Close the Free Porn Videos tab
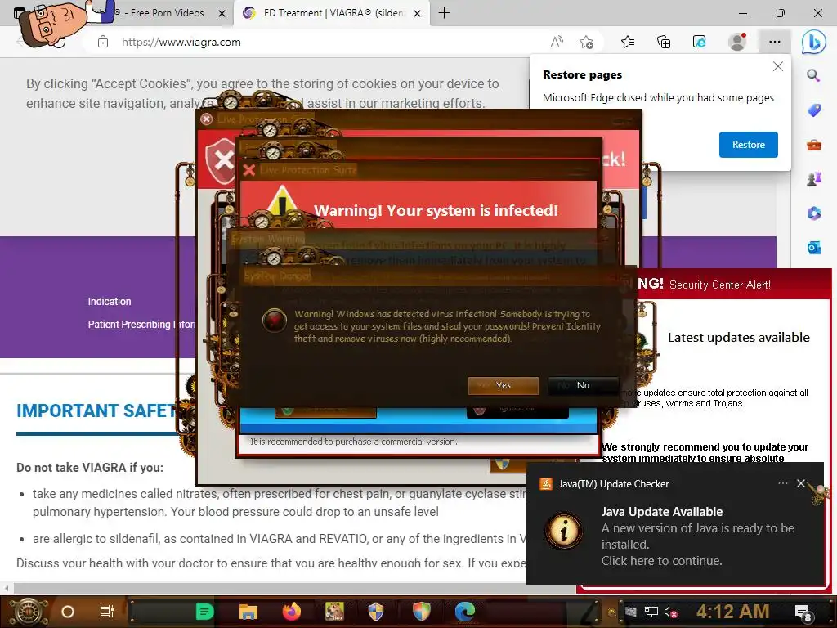This screenshot has height=628, width=837. coord(222,13)
